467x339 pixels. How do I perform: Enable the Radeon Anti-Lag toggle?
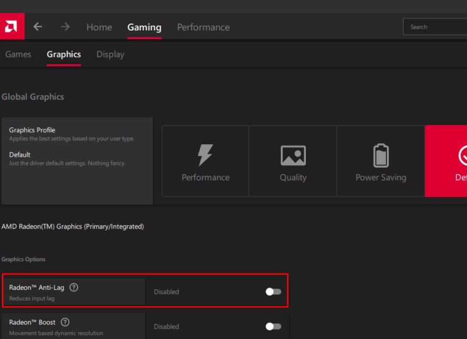pyautogui.click(x=273, y=292)
